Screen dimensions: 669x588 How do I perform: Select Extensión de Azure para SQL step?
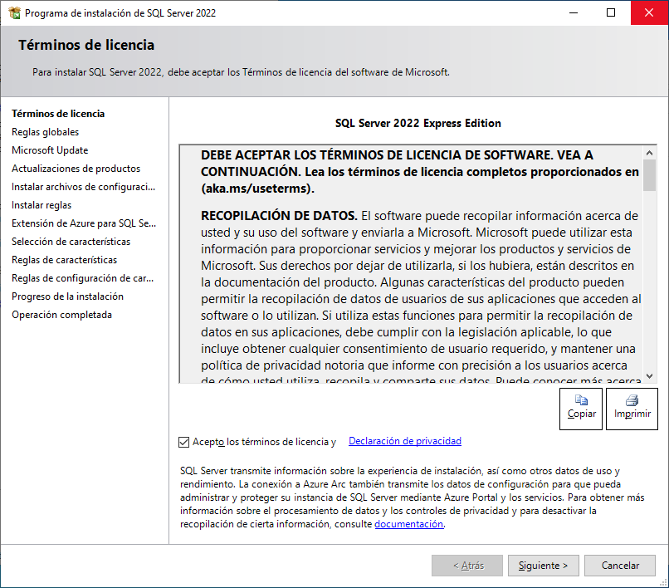84,223
